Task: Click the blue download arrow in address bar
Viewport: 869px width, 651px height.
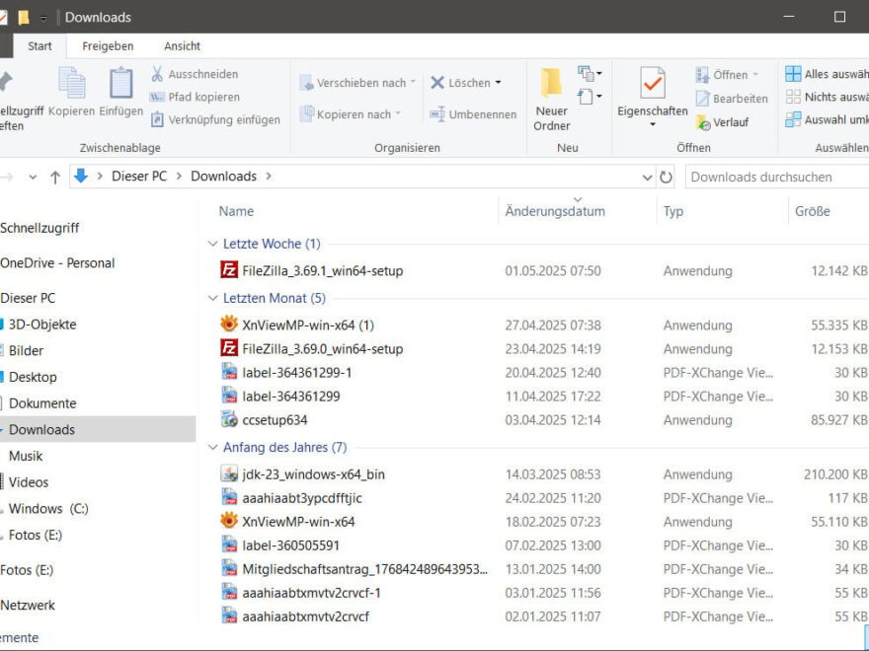Action: click(x=81, y=176)
